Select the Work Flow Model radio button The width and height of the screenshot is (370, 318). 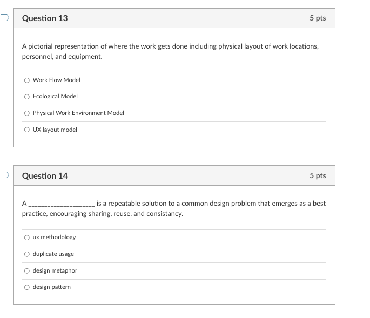coord(27,80)
